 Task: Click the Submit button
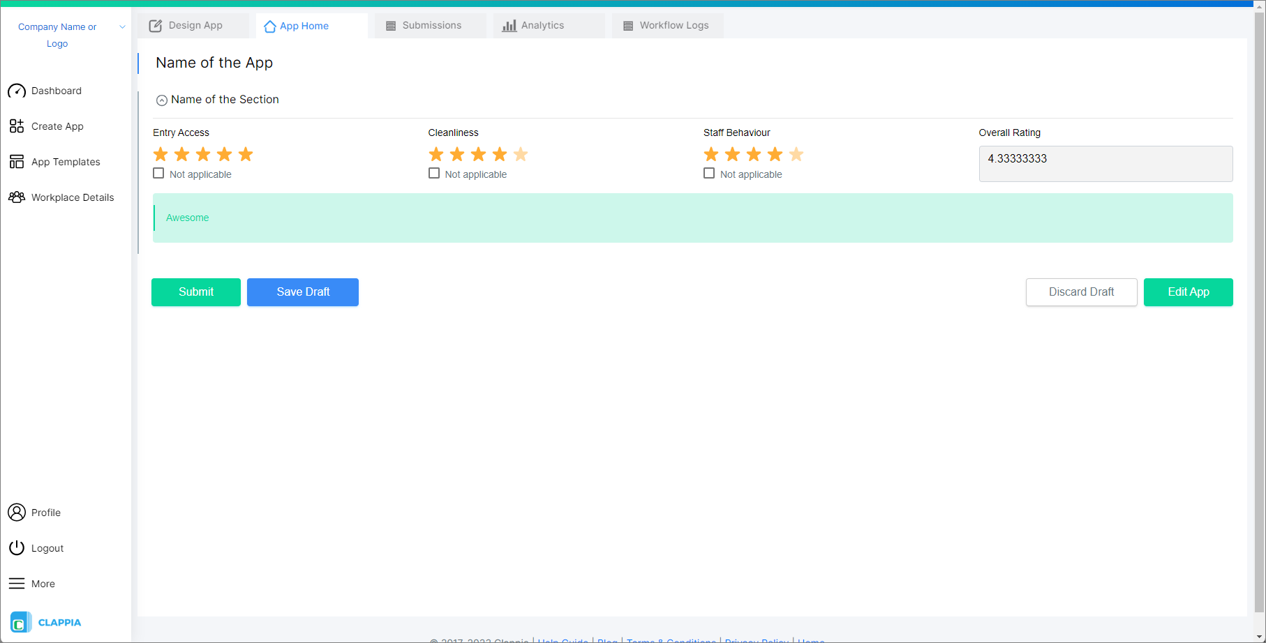coord(195,292)
